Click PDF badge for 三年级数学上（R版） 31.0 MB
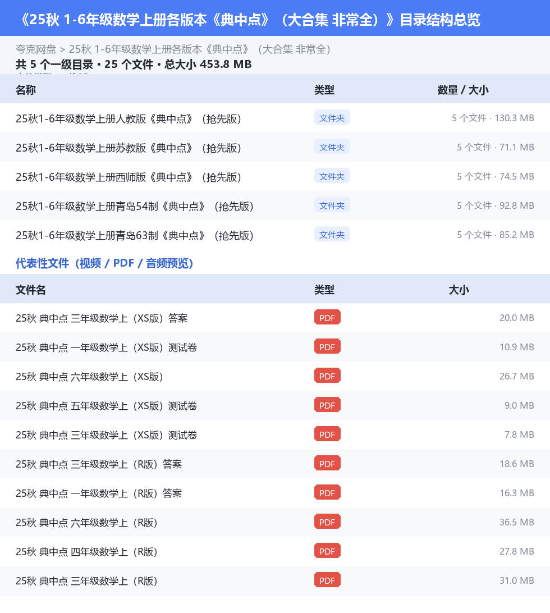The image size is (550, 613). (327, 580)
